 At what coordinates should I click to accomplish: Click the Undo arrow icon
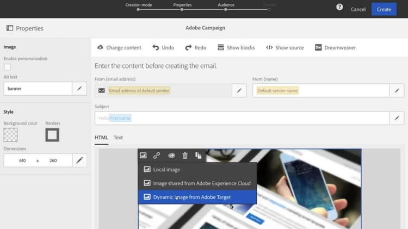156,47
